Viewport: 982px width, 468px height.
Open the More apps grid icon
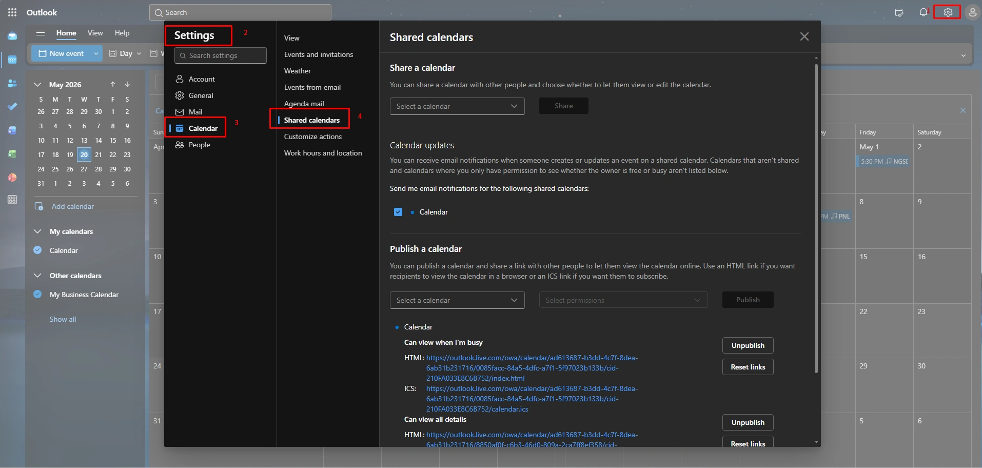click(x=12, y=200)
